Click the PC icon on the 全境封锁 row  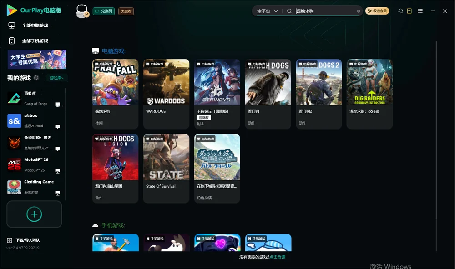(57, 149)
